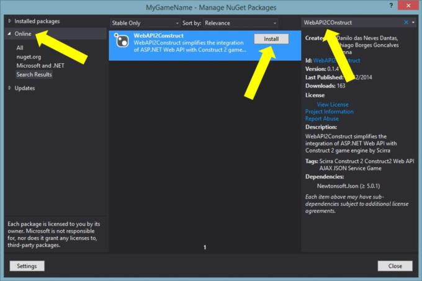The width and height of the screenshot is (422, 281).
Task: Click the package description in result row
Action: (190, 47)
